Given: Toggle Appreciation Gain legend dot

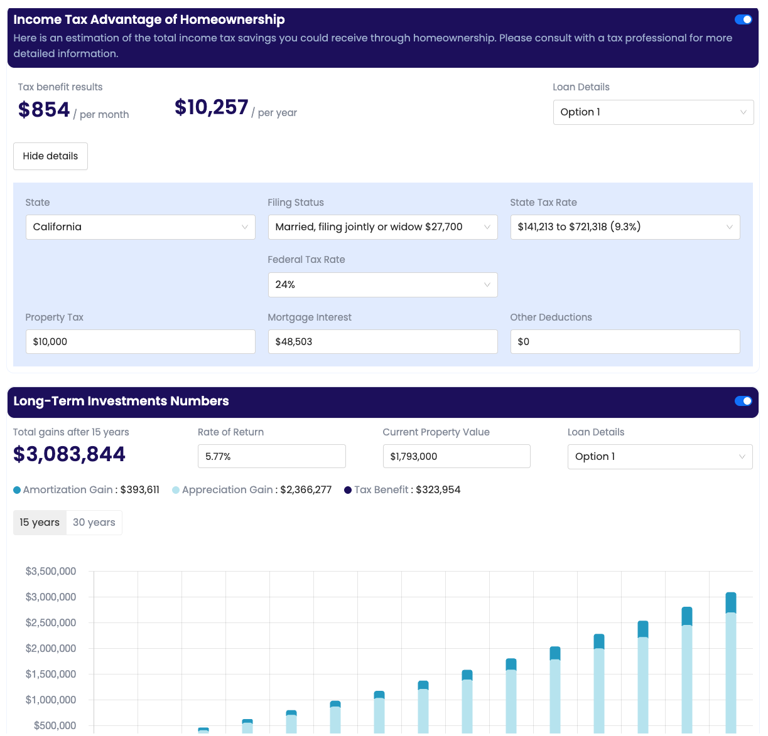Looking at the screenshot, I should tap(176, 490).
